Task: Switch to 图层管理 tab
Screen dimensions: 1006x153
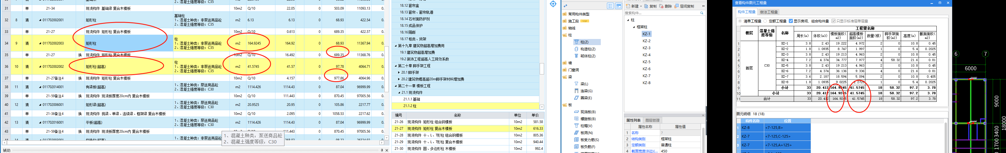Action: (653, 120)
